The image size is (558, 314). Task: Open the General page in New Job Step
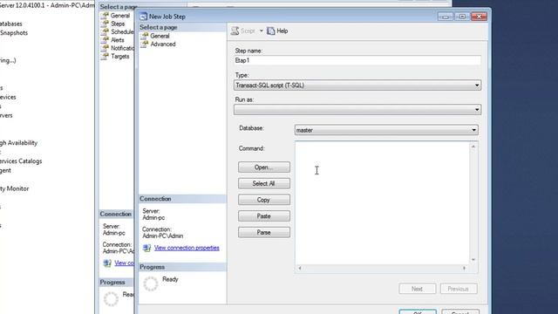click(160, 36)
